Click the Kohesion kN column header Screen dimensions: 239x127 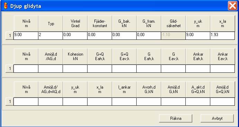(x=75, y=57)
